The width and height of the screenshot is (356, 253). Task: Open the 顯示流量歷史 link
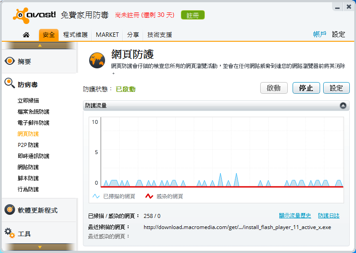point(295,216)
